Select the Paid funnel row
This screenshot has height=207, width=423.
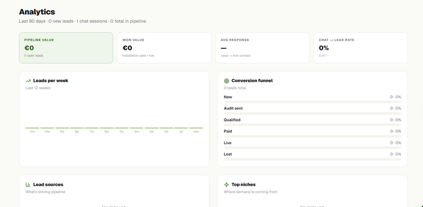click(x=312, y=133)
